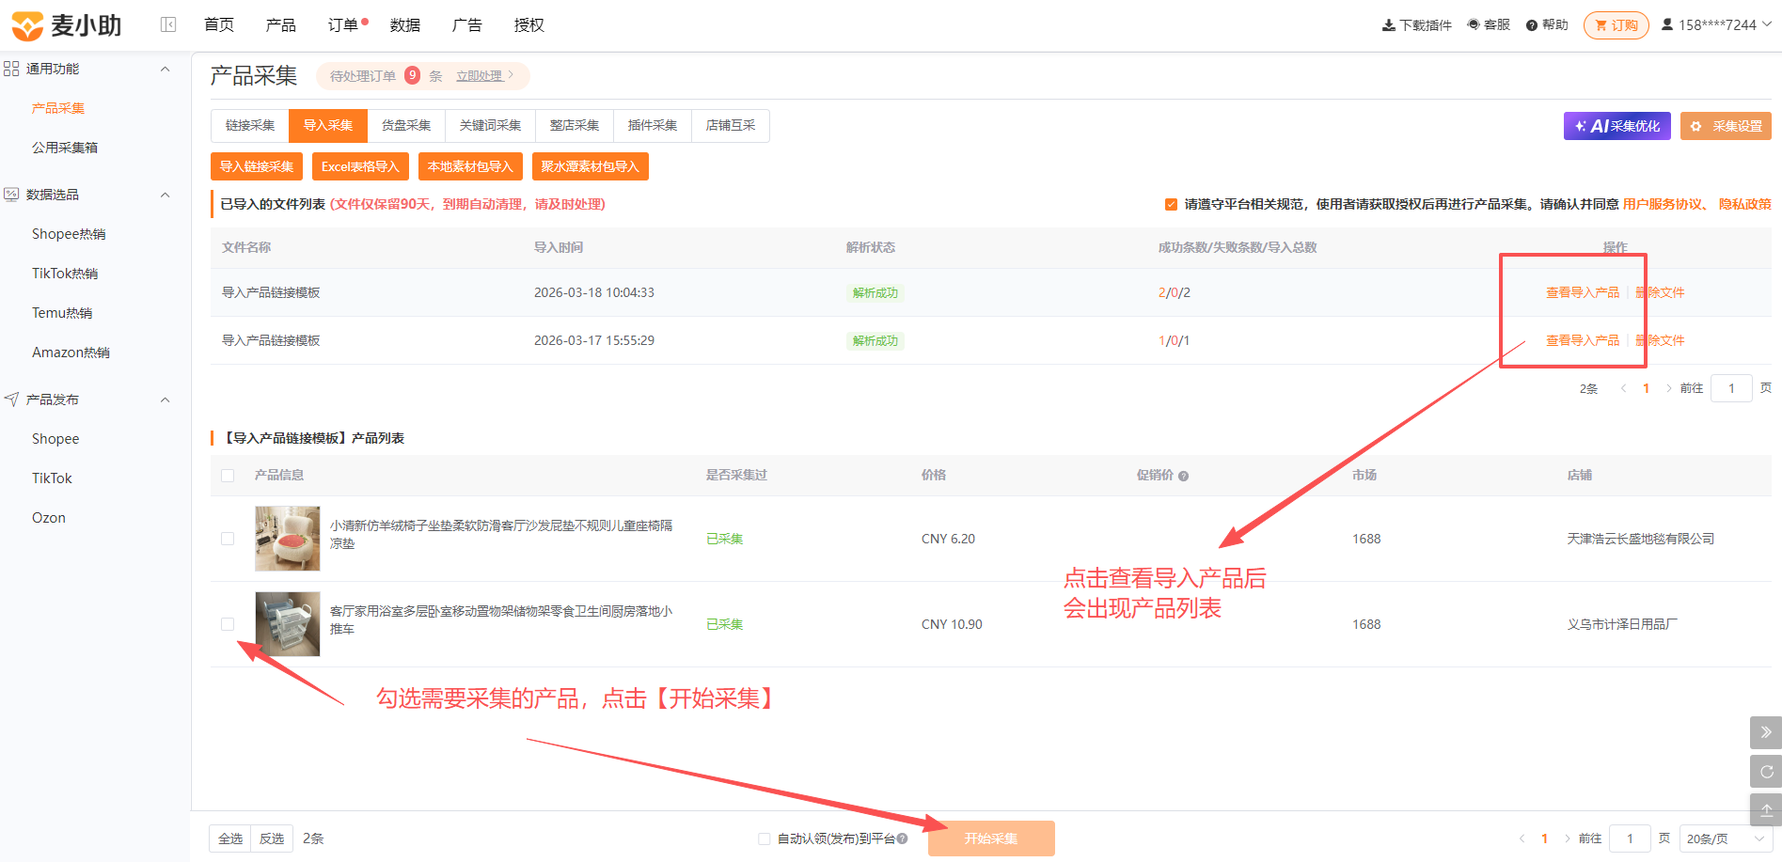Click the 开始采集 button
Viewport: 1782px width, 862px height.
[991, 838]
